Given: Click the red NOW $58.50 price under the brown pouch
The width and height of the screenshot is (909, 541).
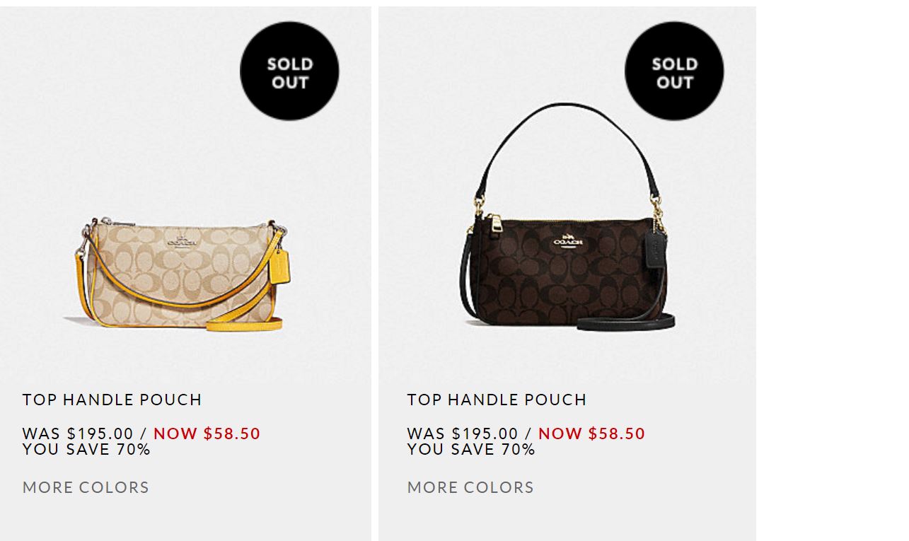Looking at the screenshot, I should tap(591, 434).
